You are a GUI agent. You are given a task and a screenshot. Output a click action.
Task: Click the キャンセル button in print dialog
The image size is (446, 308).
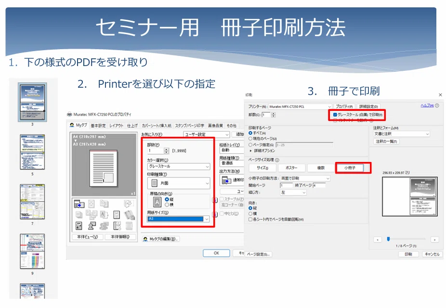coord(432,254)
